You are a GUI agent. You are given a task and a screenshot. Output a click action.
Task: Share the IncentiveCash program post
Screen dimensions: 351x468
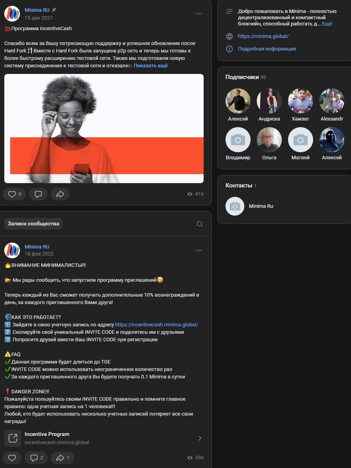pyautogui.click(x=60, y=194)
